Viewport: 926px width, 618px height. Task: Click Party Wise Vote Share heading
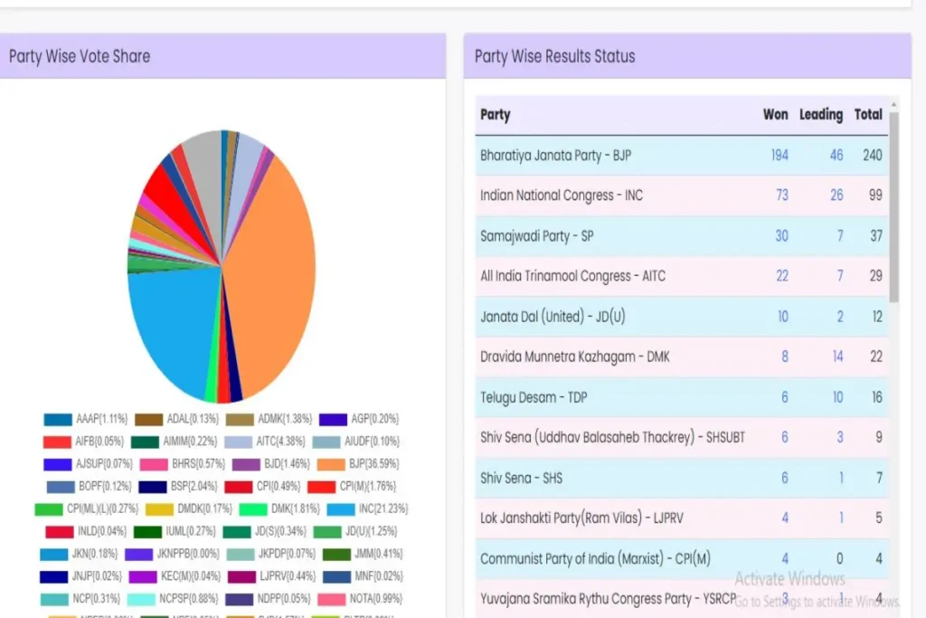tap(80, 56)
